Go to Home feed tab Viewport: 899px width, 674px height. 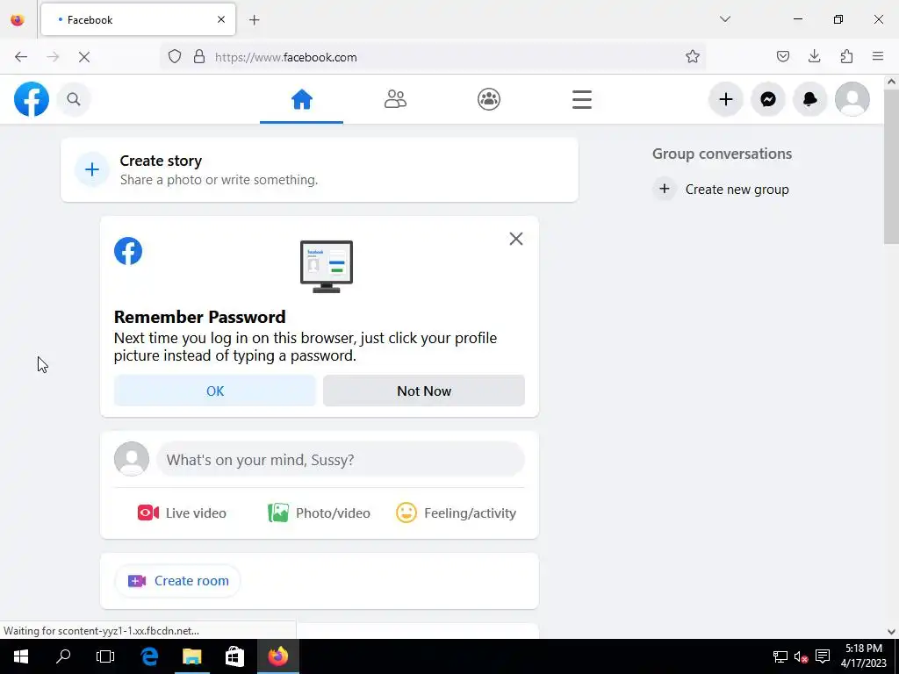click(302, 100)
